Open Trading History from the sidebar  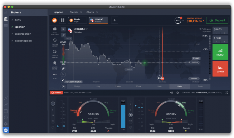tap(55, 42)
